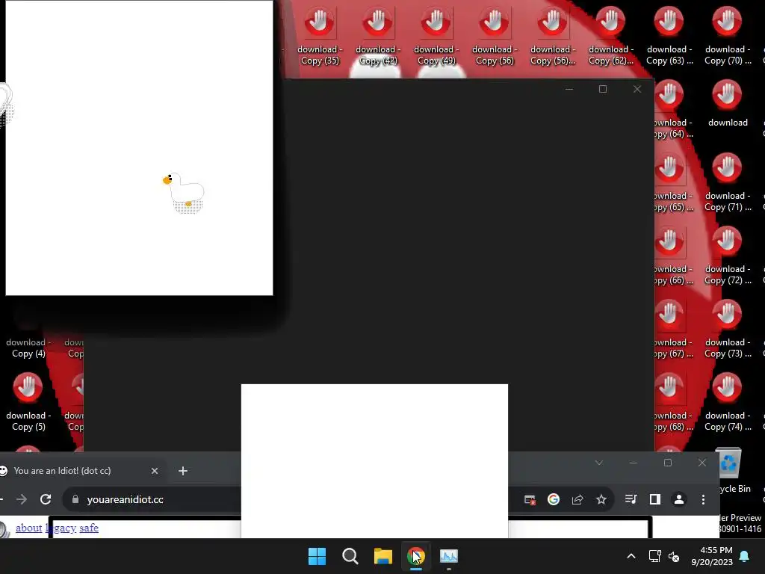Show hidden tray icons chevron

tap(631, 556)
